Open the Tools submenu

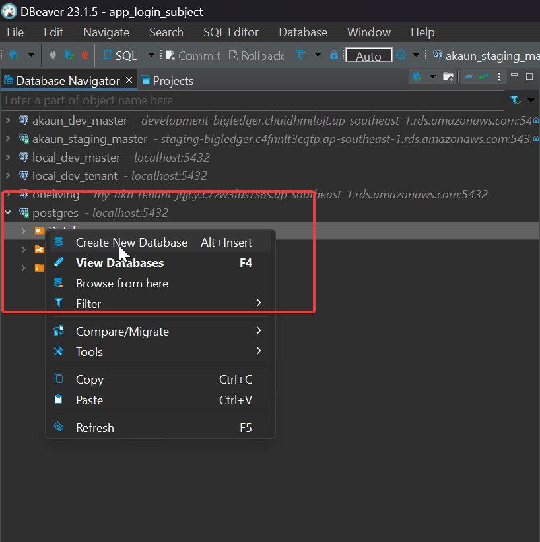(x=160, y=351)
